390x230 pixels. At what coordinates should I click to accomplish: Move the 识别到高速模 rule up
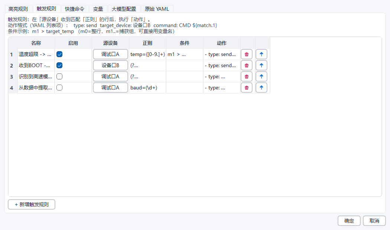click(x=261, y=76)
